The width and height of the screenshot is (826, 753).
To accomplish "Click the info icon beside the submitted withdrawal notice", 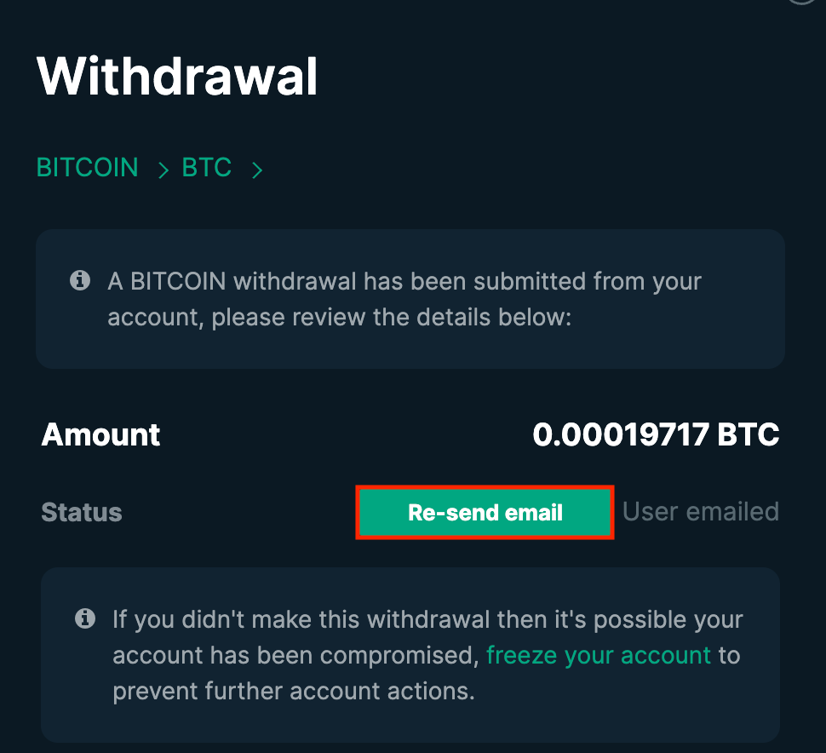I will [80, 280].
